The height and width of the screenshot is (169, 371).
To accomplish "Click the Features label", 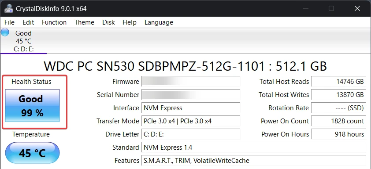I will (127, 161).
